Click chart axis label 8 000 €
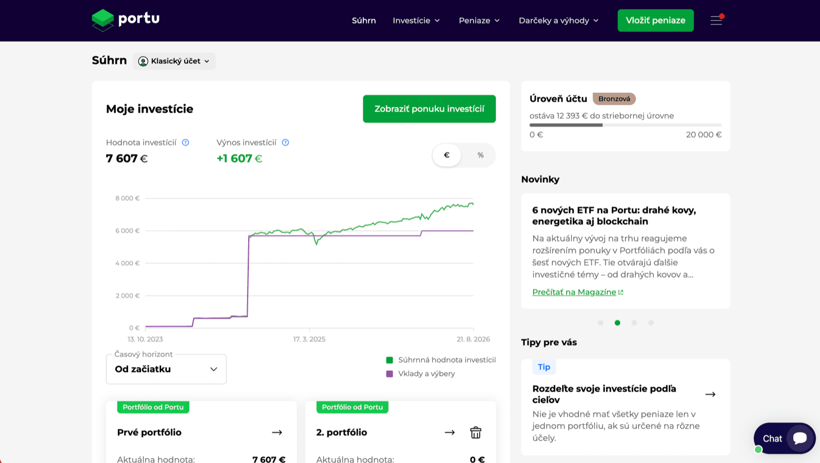 tap(127, 198)
